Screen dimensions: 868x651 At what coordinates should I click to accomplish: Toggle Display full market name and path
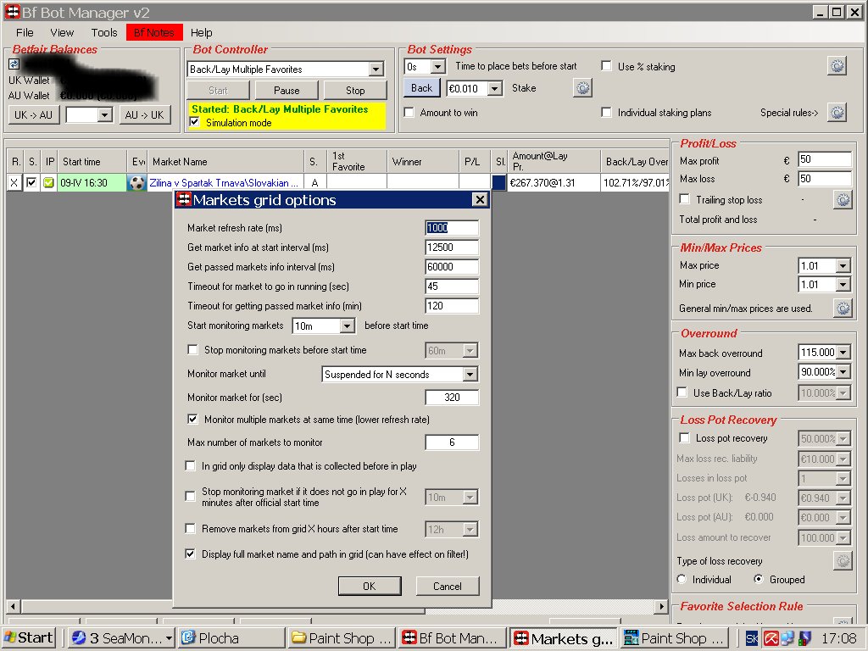coord(191,554)
